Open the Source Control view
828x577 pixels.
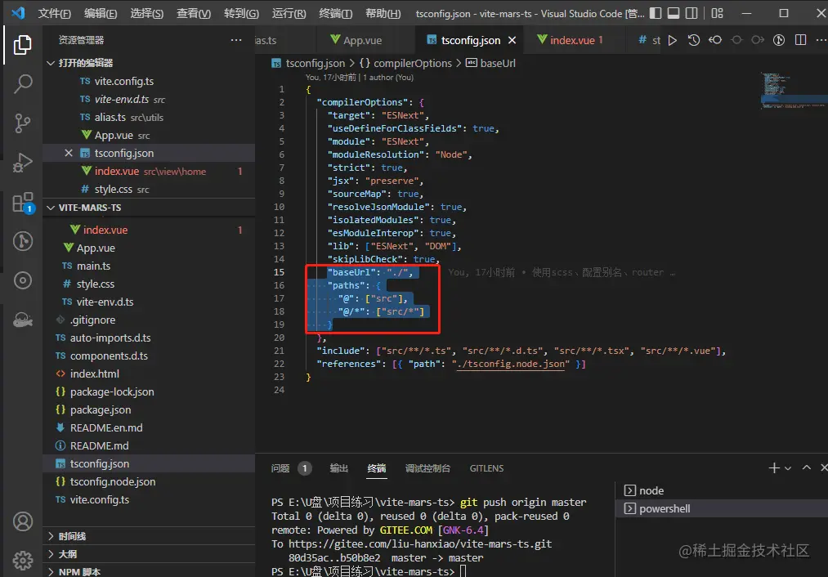pyautogui.click(x=23, y=123)
